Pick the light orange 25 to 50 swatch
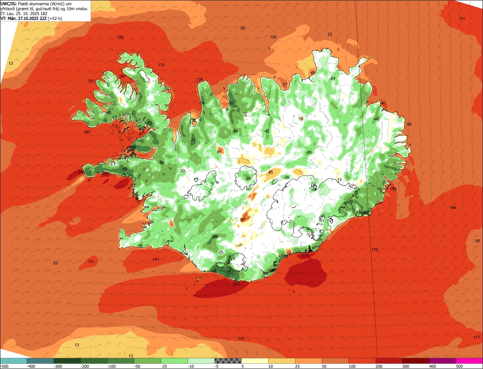 tap(308, 361)
